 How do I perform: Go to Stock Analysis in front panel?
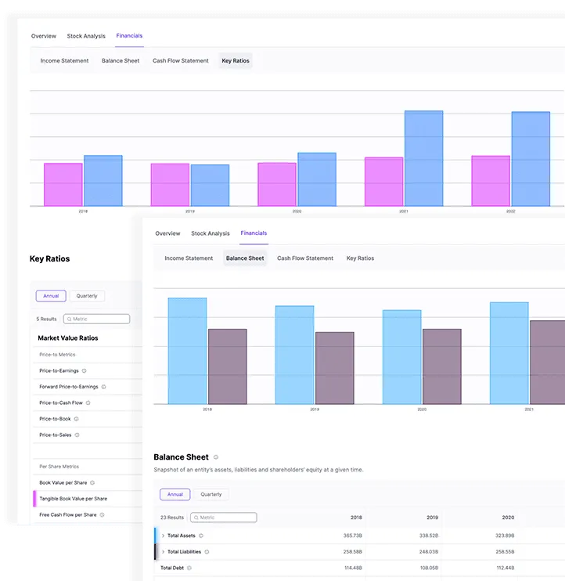(x=211, y=233)
